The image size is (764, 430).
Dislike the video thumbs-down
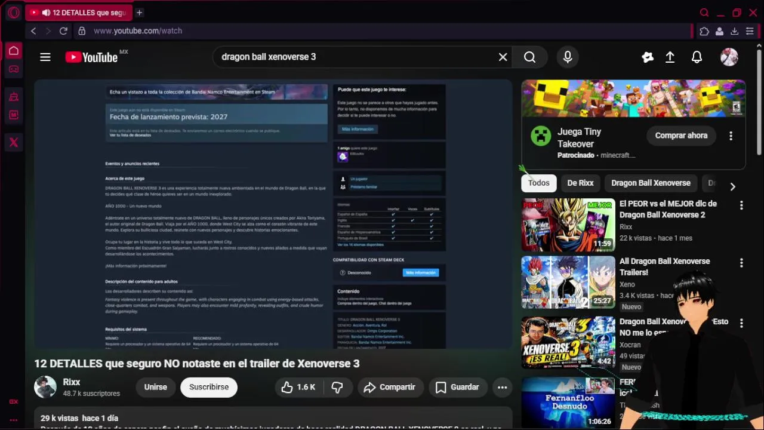(x=337, y=387)
